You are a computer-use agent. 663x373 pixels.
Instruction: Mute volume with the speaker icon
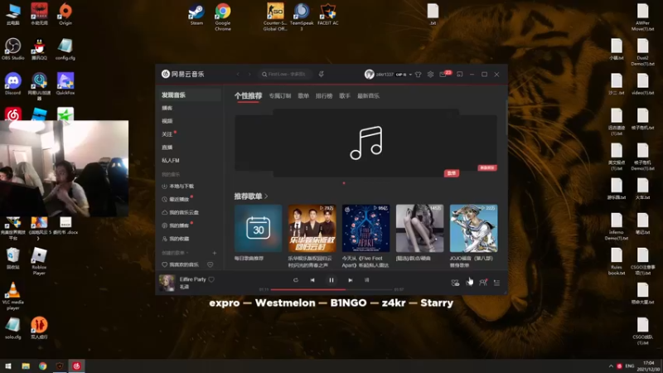click(469, 283)
